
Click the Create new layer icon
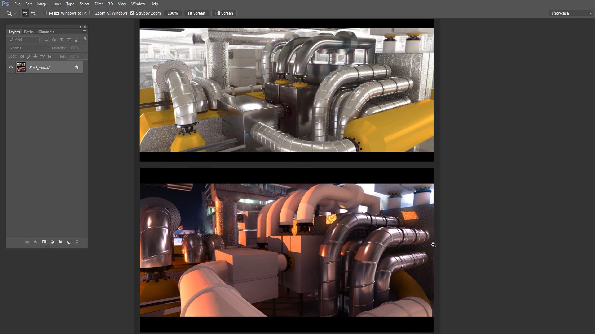pos(68,242)
